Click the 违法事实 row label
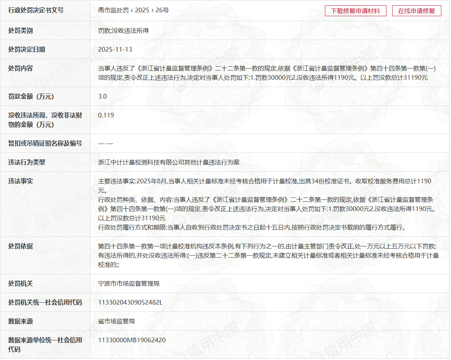The width and height of the screenshot is (451, 360). (x=21, y=181)
